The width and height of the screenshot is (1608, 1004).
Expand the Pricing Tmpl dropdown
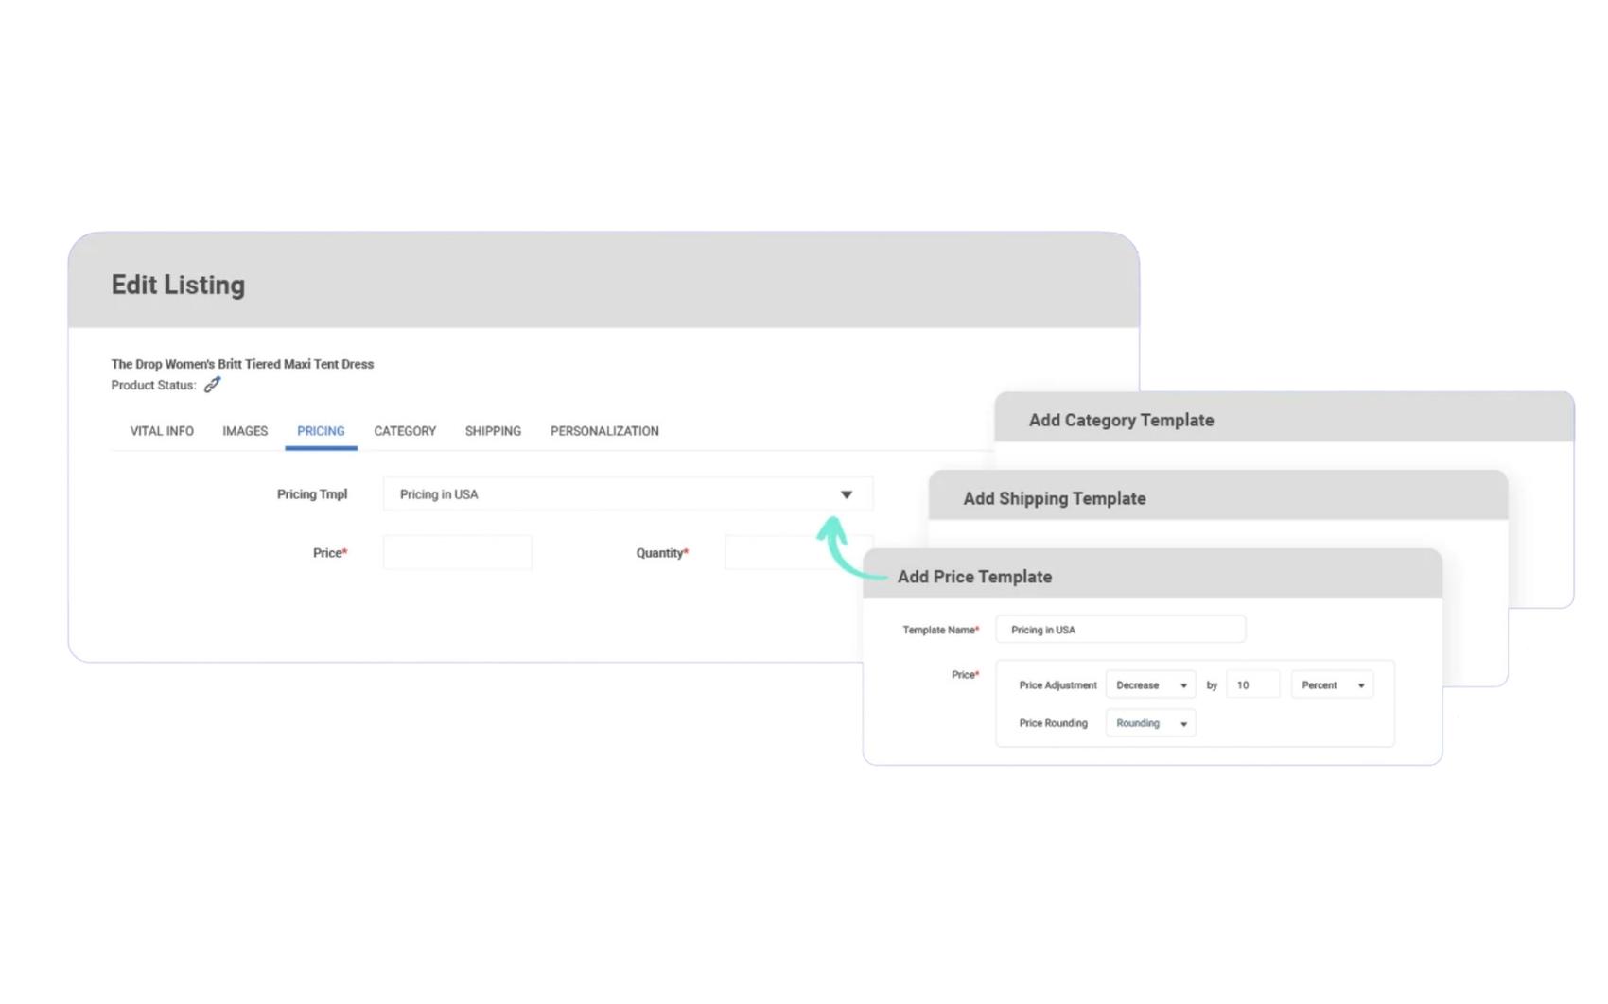pos(628,494)
